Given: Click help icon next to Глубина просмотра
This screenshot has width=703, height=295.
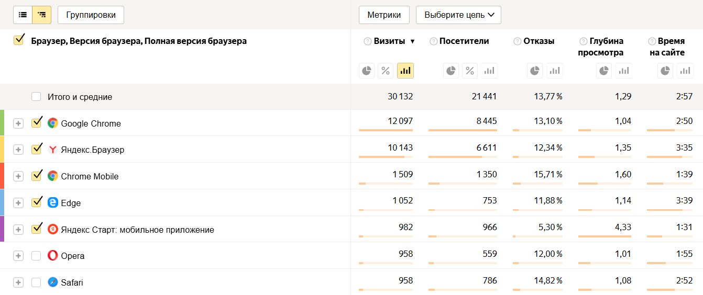Looking at the screenshot, I should (583, 41).
